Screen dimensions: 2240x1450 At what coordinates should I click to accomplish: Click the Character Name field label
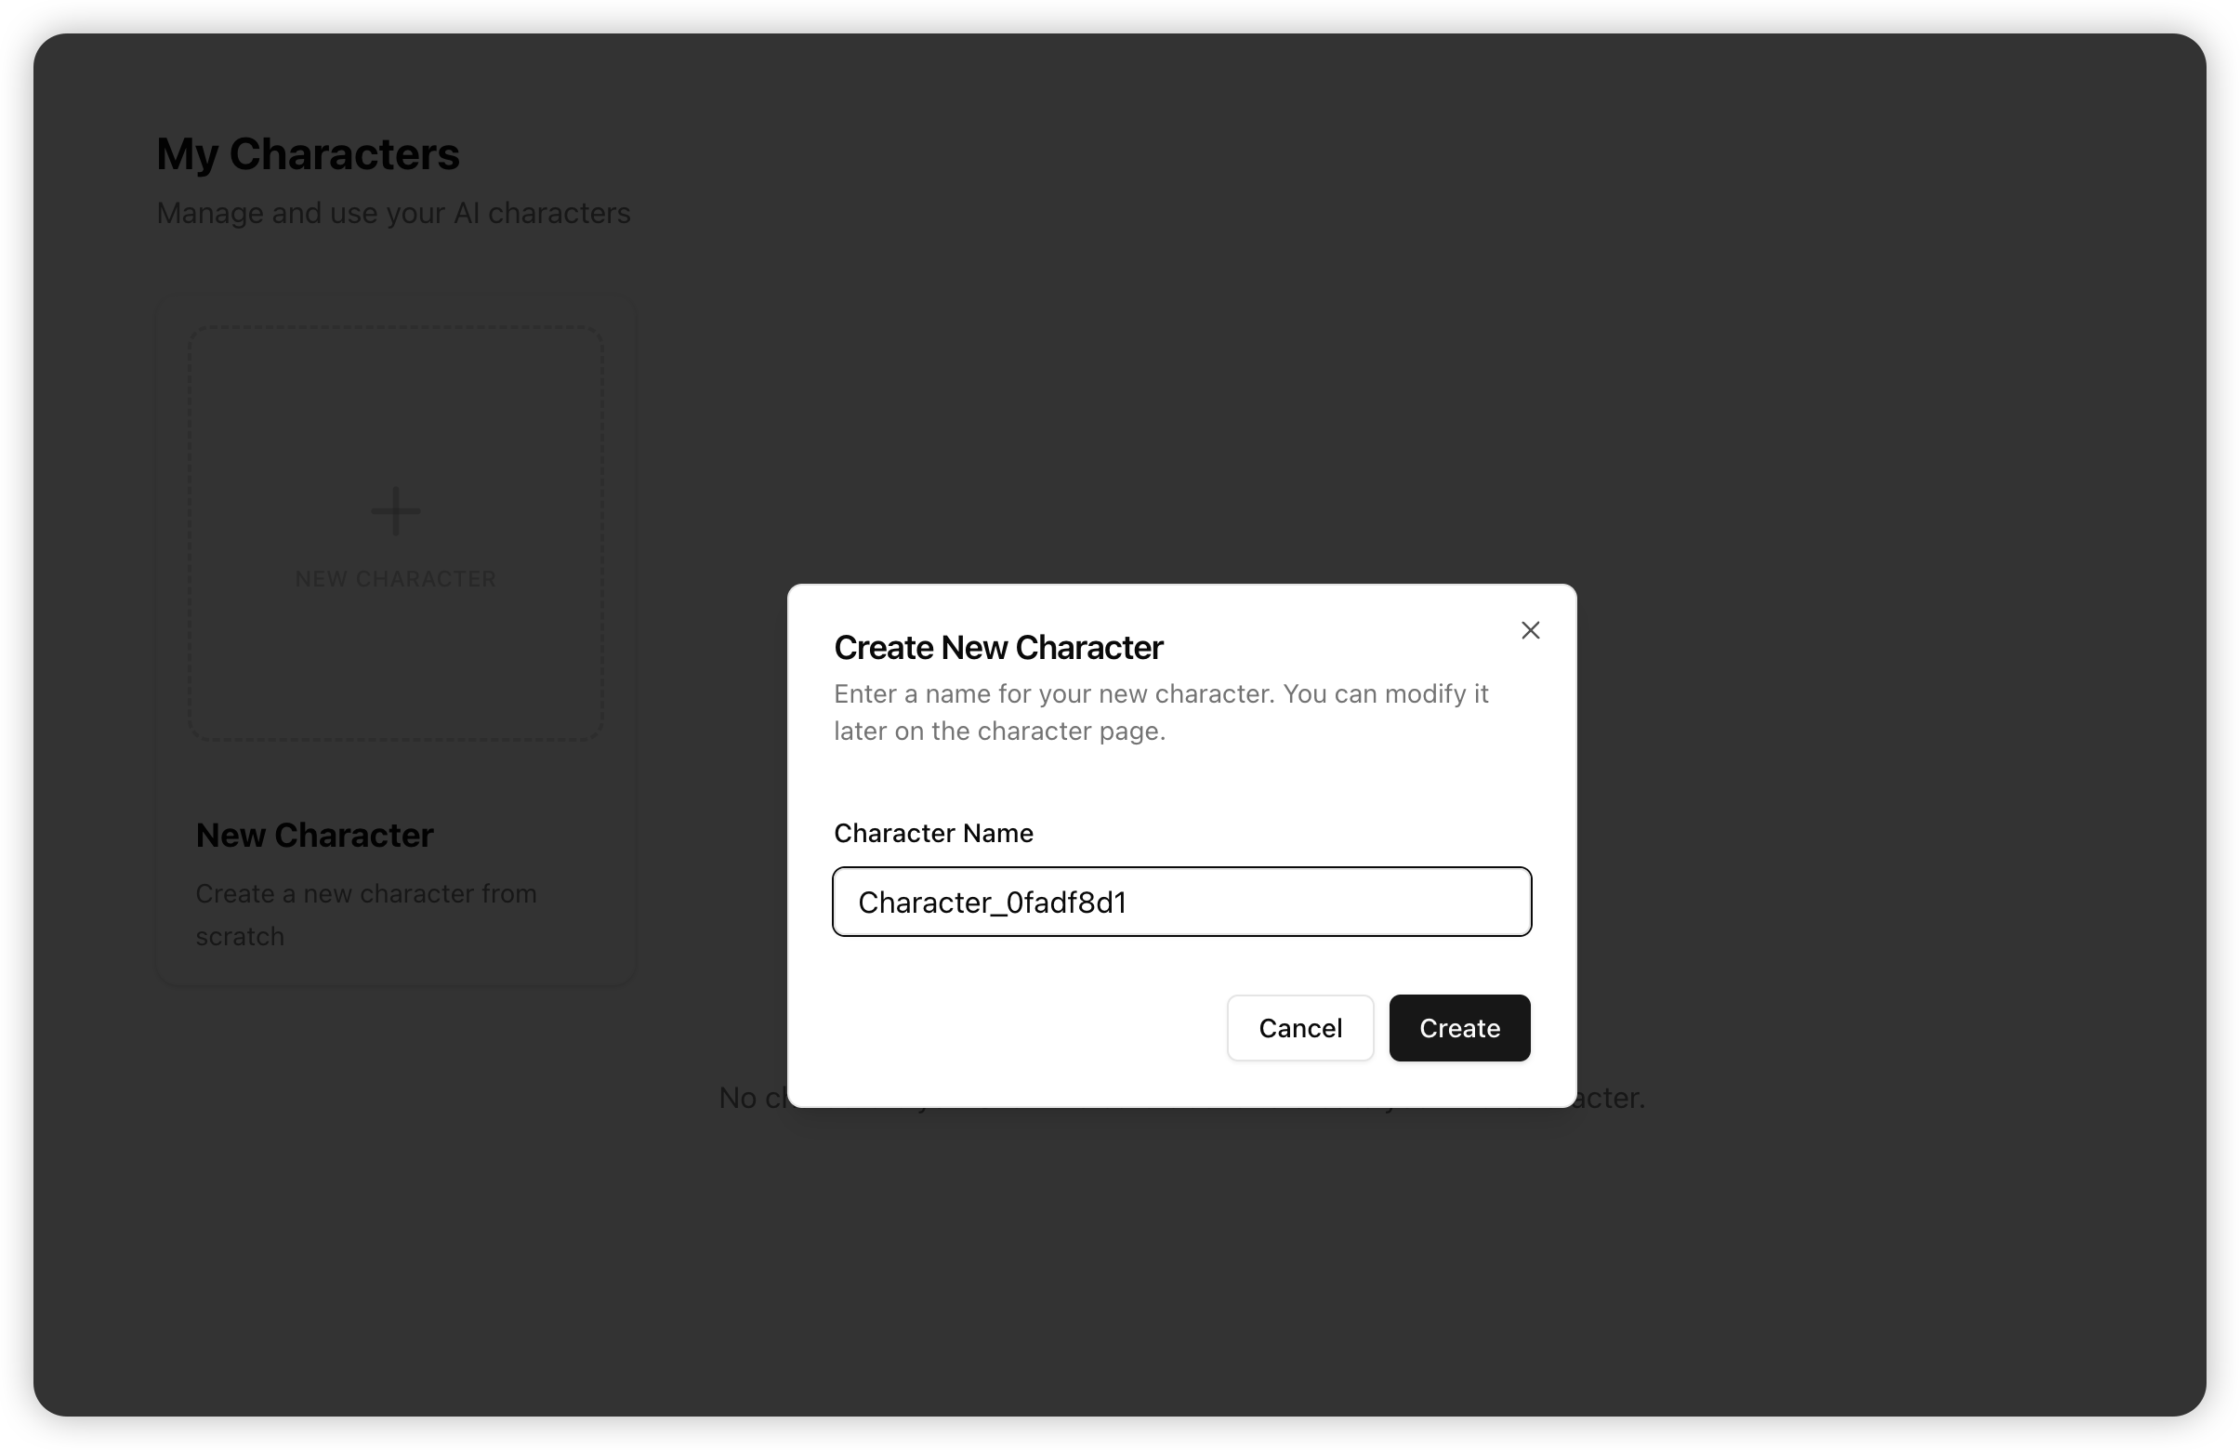[x=932, y=833]
